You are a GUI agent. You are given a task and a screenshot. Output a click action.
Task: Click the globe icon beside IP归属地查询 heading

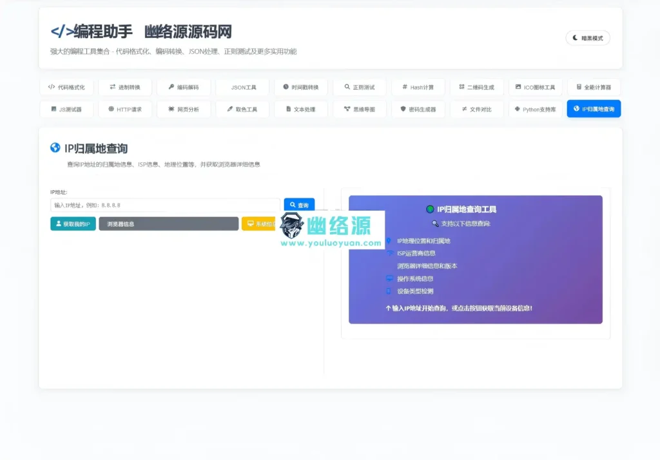(55, 148)
